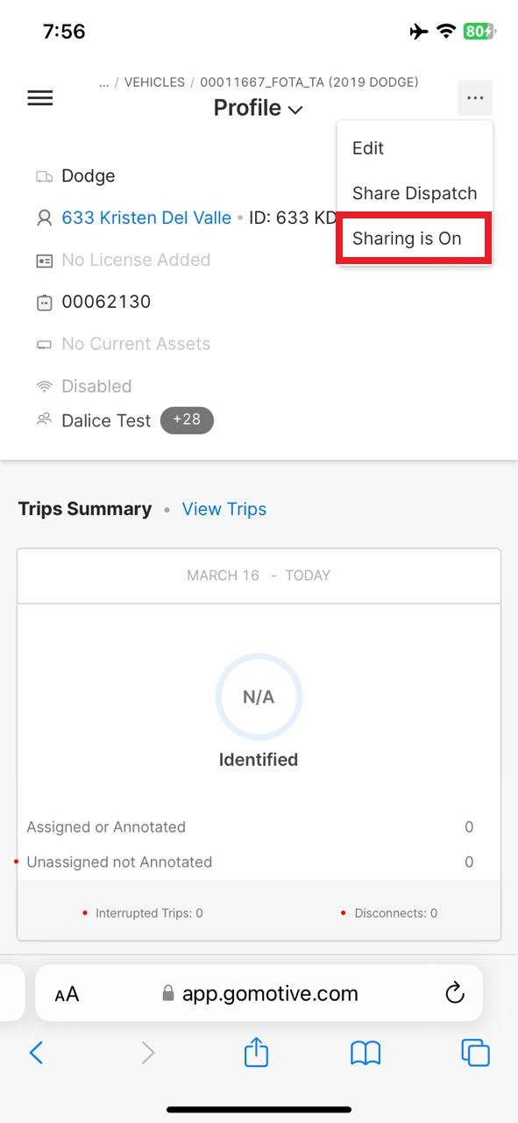Click the driver person icon

point(44,218)
